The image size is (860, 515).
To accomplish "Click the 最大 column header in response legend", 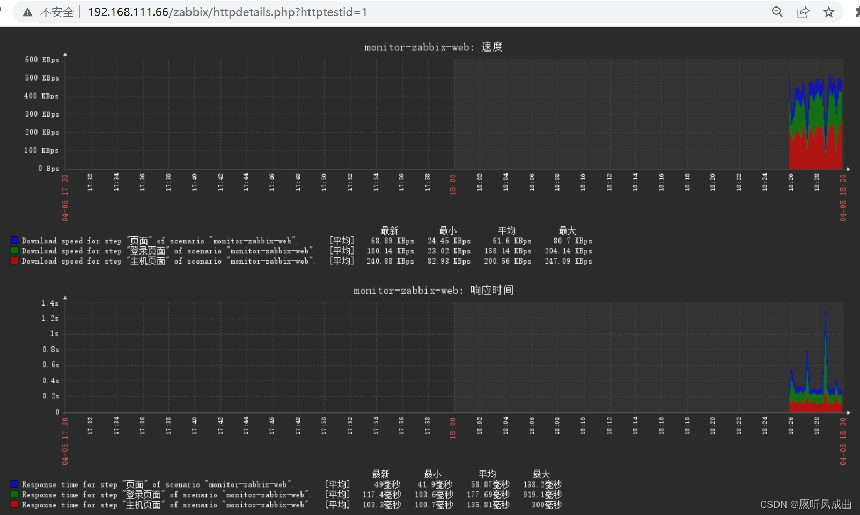I will 541,475.
